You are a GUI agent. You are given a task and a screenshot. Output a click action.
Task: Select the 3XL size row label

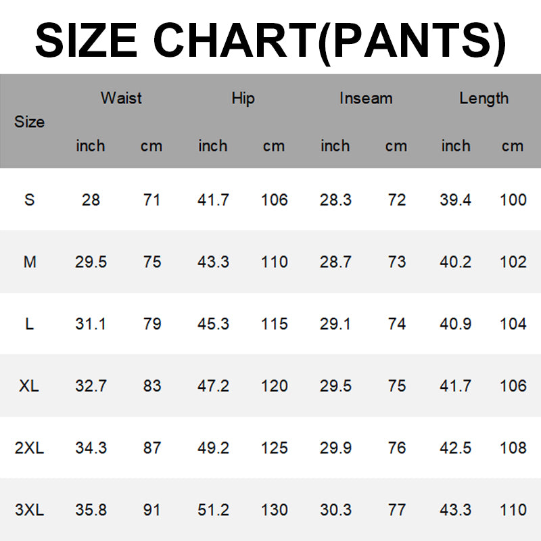(29, 510)
